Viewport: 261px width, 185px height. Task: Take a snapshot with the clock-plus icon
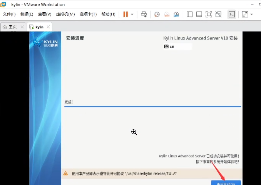pyautogui.click(x=157, y=15)
